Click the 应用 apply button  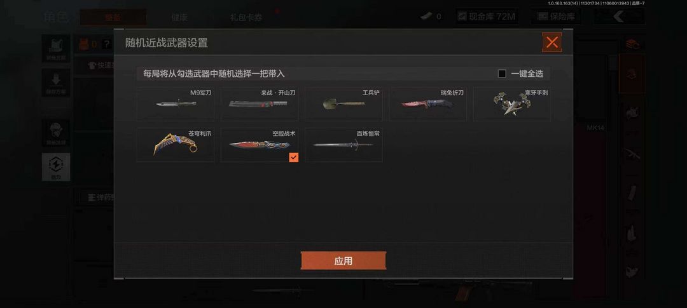pyautogui.click(x=343, y=261)
